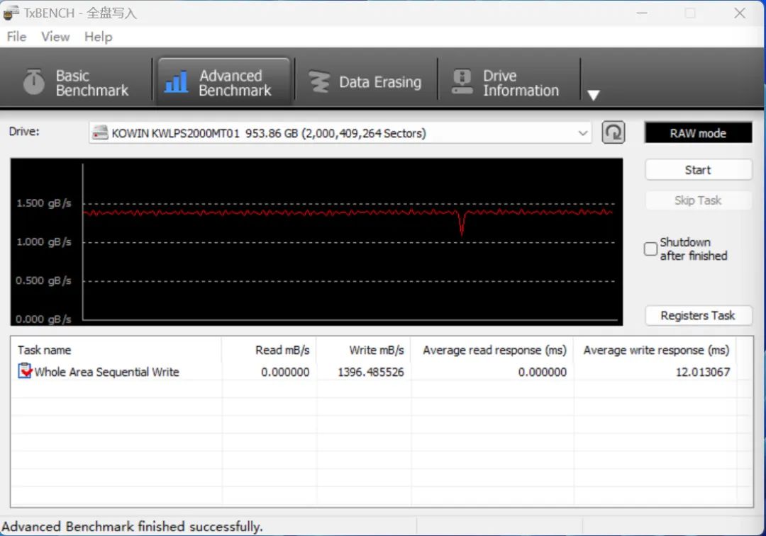Click the task icon beside Whole Area Sequential Write
This screenshot has width=766, height=536.
24,371
